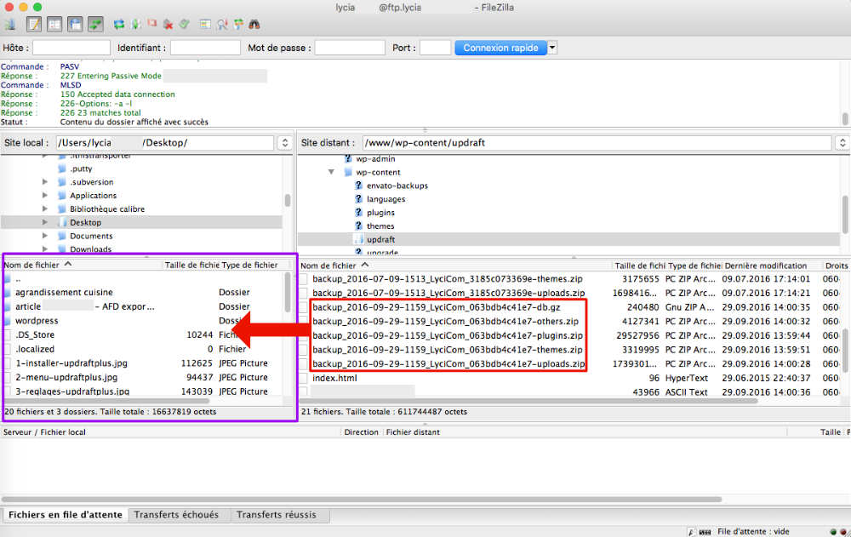Image resolution: width=851 pixels, height=537 pixels.
Task: Click the process transfer queue icon
Action: click(x=135, y=24)
